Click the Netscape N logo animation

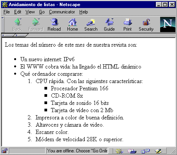click(168, 24)
